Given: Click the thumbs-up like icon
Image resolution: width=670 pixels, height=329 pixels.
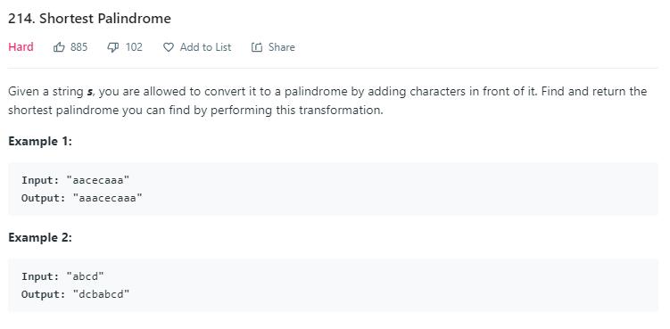Looking at the screenshot, I should click(x=59, y=47).
